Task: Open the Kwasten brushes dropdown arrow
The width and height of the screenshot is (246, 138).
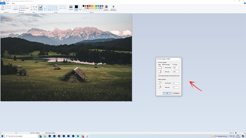Action: click(40, 10)
